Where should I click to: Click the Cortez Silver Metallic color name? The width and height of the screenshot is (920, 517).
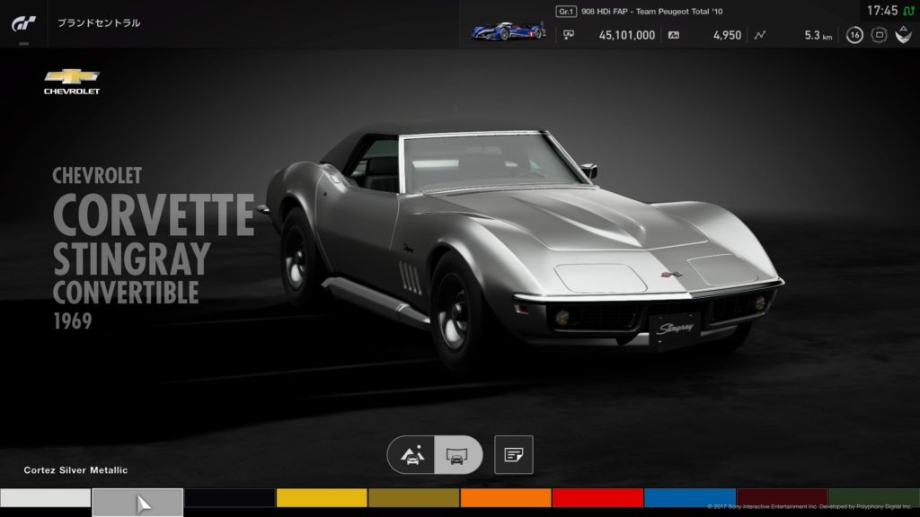(75, 470)
